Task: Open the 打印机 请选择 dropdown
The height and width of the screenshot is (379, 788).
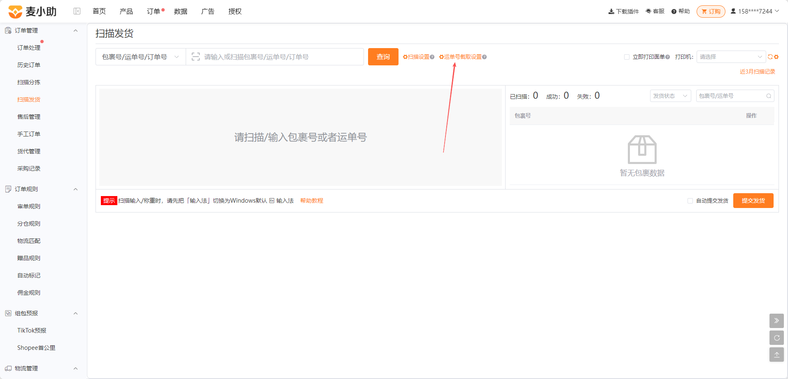Action: click(x=731, y=57)
